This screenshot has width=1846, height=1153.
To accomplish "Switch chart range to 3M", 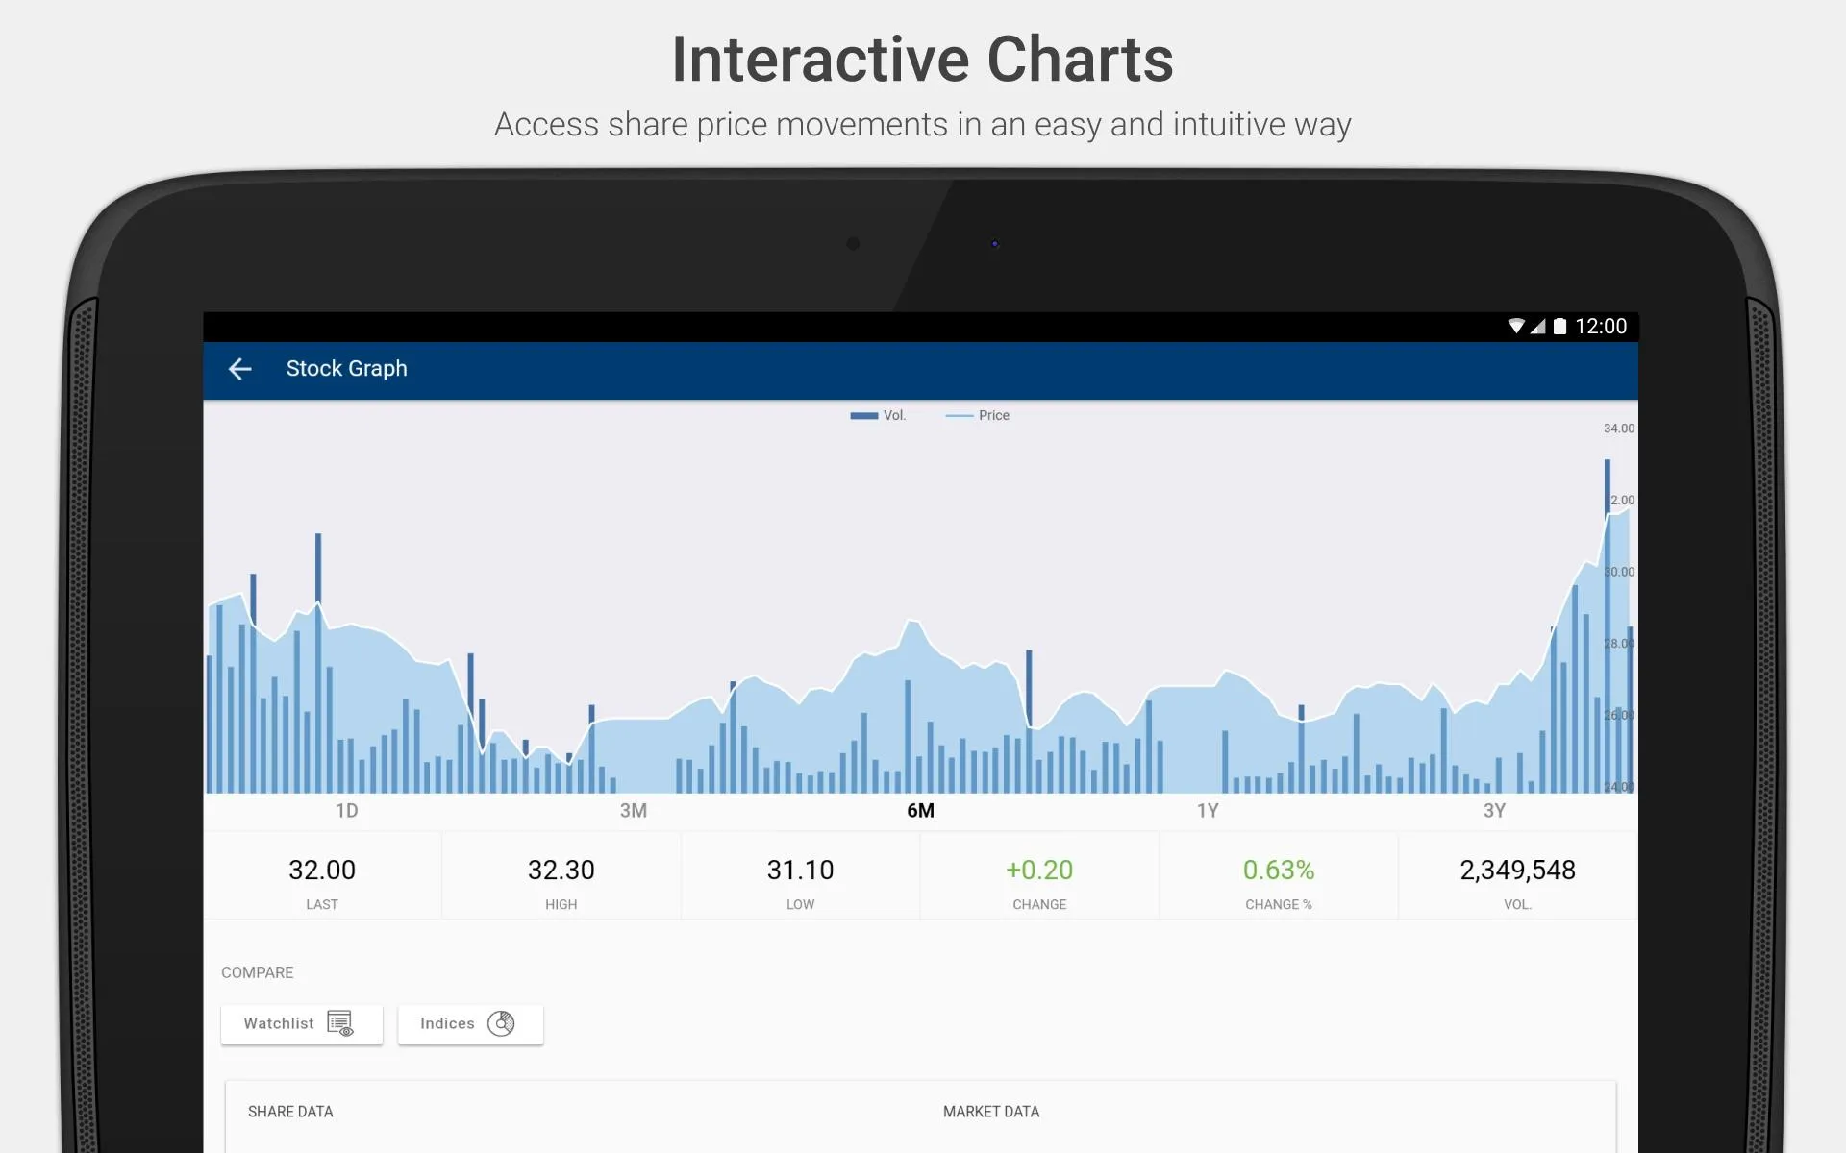I will (634, 811).
